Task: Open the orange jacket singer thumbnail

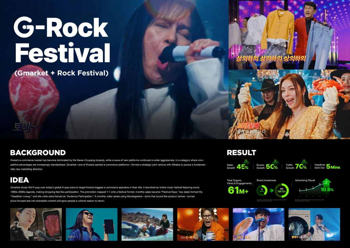Action: [203, 224]
